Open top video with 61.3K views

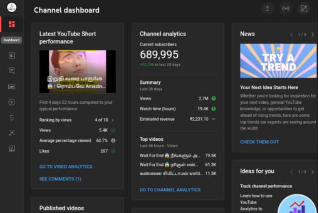pos(178,165)
